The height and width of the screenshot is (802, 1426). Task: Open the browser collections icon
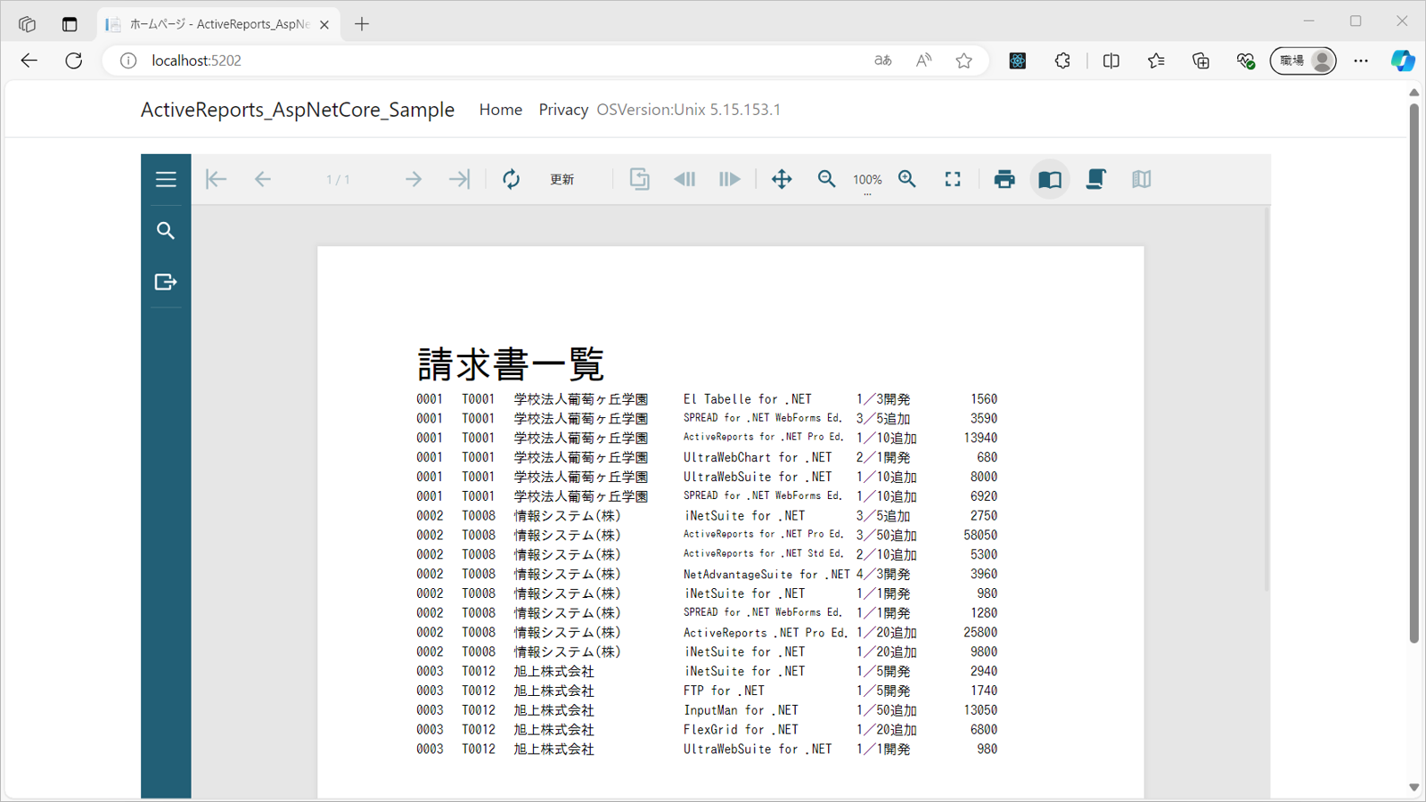tap(1201, 61)
